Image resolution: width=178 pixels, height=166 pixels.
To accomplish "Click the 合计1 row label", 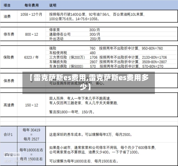I will coord(8,135).
